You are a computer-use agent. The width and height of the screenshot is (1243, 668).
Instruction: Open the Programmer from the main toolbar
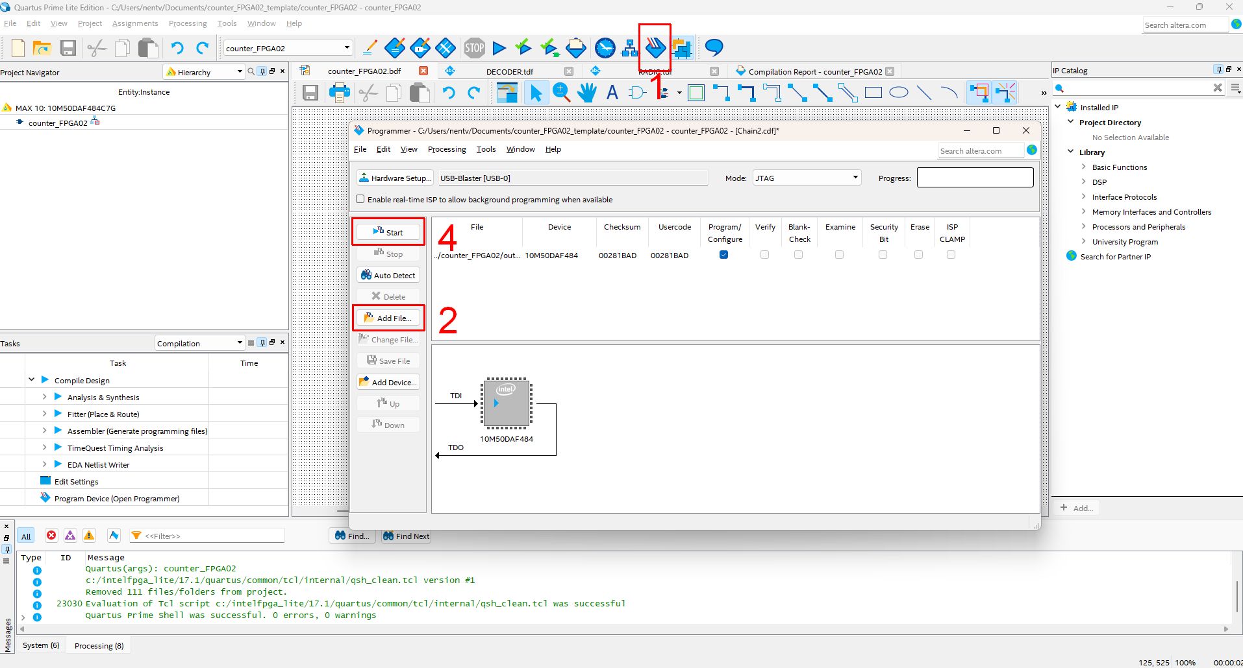(655, 47)
